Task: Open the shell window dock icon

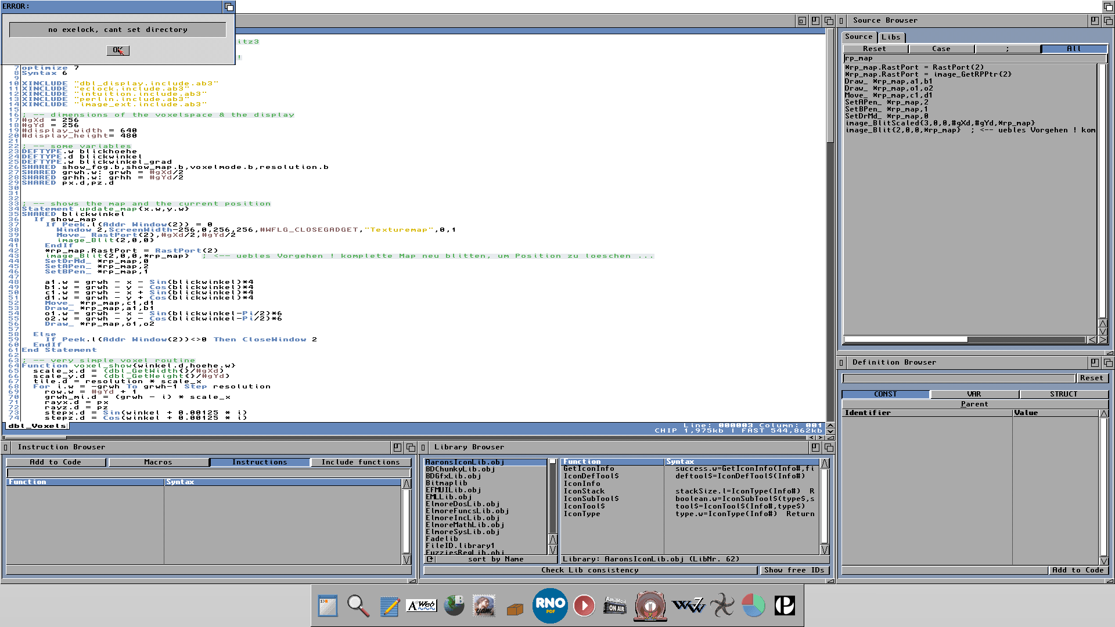Action: tap(328, 606)
